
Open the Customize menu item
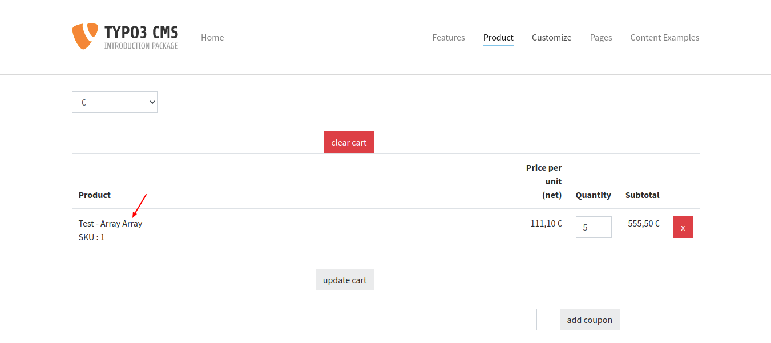pyautogui.click(x=552, y=38)
